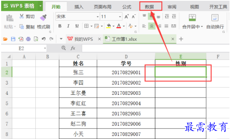
Task: Select cell E2 under 性别
Action: (180, 72)
